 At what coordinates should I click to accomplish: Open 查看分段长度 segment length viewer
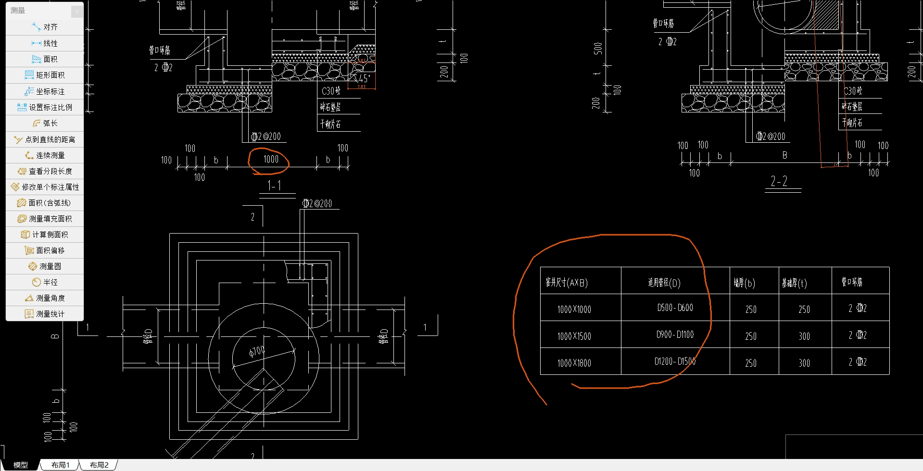[x=45, y=171]
